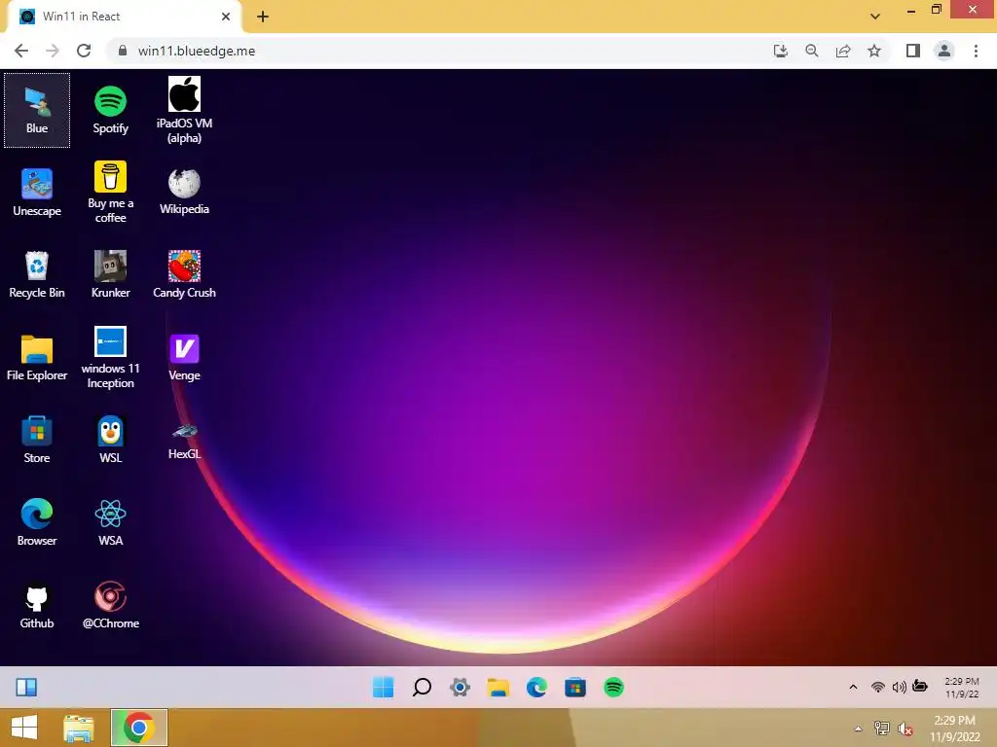Open host clock showing 11/9/2022
Image resolution: width=997 pixels, height=747 pixels.
point(955,729)
